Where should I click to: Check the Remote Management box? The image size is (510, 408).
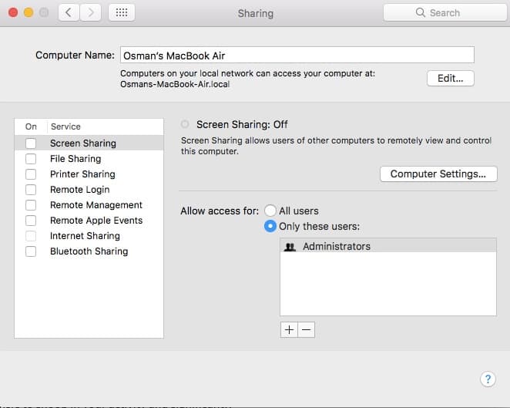31,205
